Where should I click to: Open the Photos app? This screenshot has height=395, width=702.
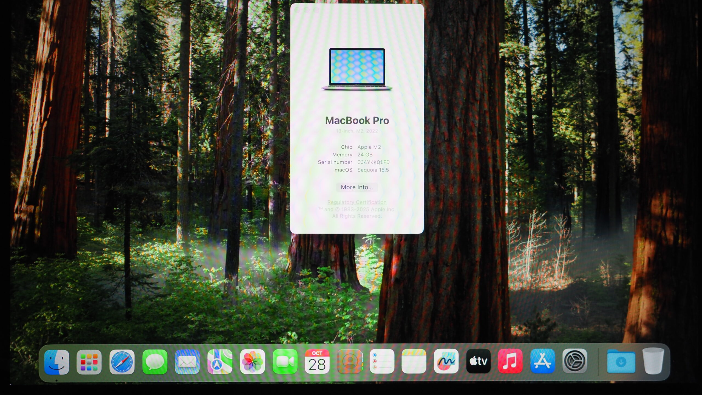click(x=252, y=362)
